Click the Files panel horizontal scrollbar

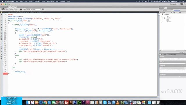click(x=173, y=51)
